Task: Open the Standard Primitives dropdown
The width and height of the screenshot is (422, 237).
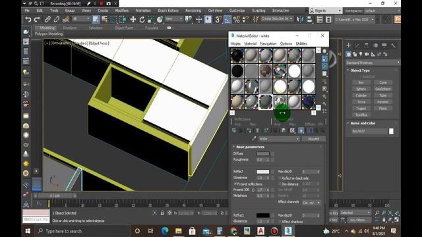Action: click(373, 63)
